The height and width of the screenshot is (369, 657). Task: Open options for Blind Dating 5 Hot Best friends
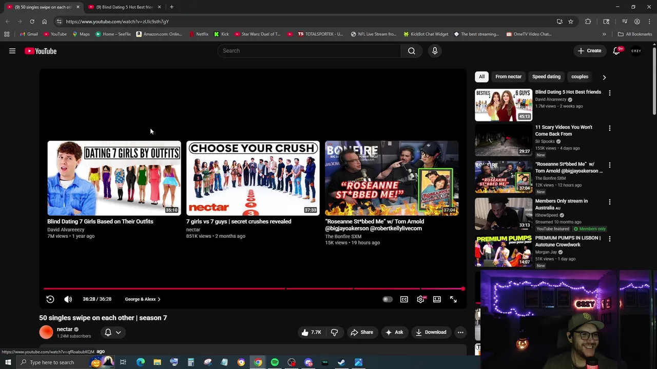609,93
